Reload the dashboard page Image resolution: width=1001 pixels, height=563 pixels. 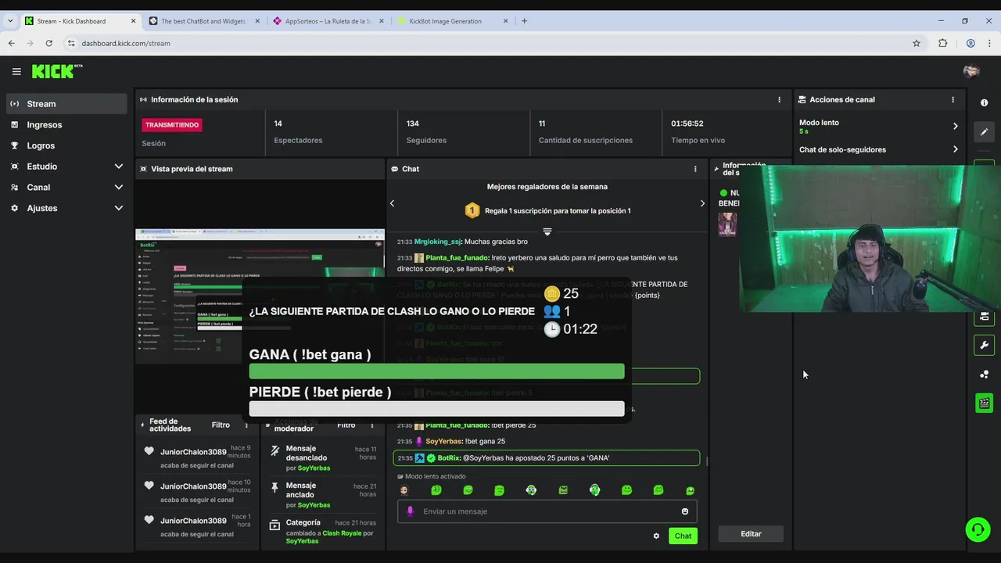click(48, 43)
